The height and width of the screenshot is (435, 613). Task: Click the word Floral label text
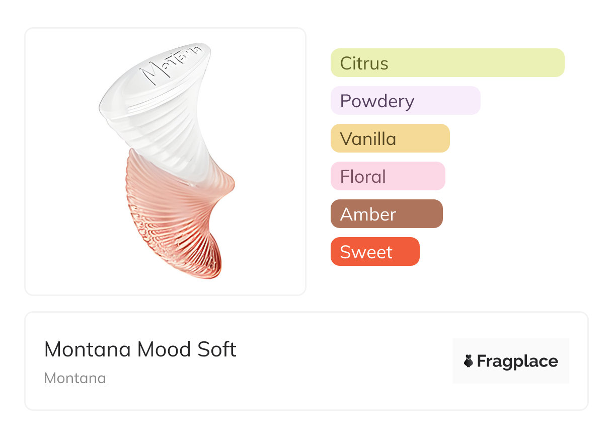[363, 177]
